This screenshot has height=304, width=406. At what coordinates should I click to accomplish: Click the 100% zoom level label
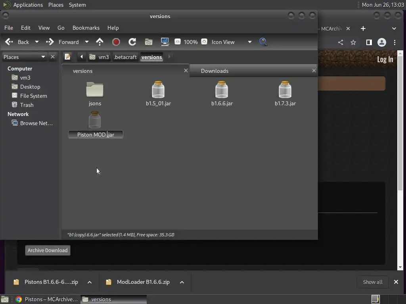(191, 42)
